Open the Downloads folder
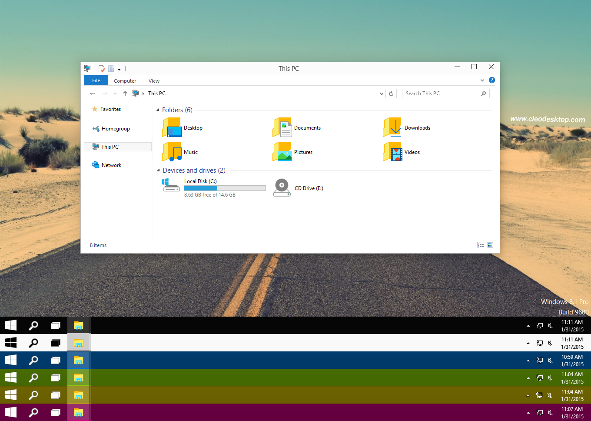Viewport: 591px width, 421px height. pos(417,127)
